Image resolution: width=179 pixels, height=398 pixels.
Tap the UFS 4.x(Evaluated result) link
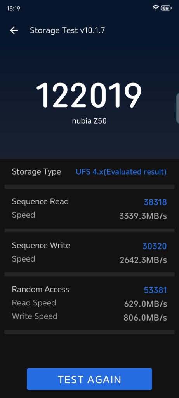pyautogui.click(x=121, y=172)
